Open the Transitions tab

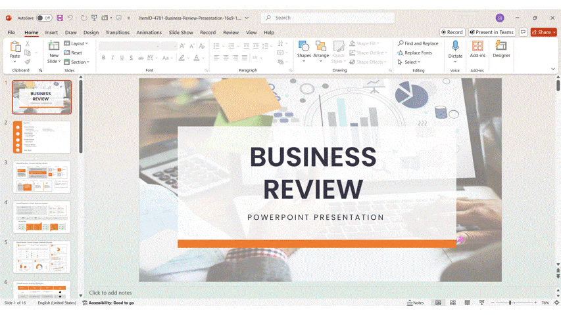[x=117, y=33]
